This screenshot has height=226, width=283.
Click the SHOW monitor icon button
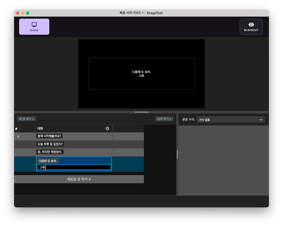(34, 27)
